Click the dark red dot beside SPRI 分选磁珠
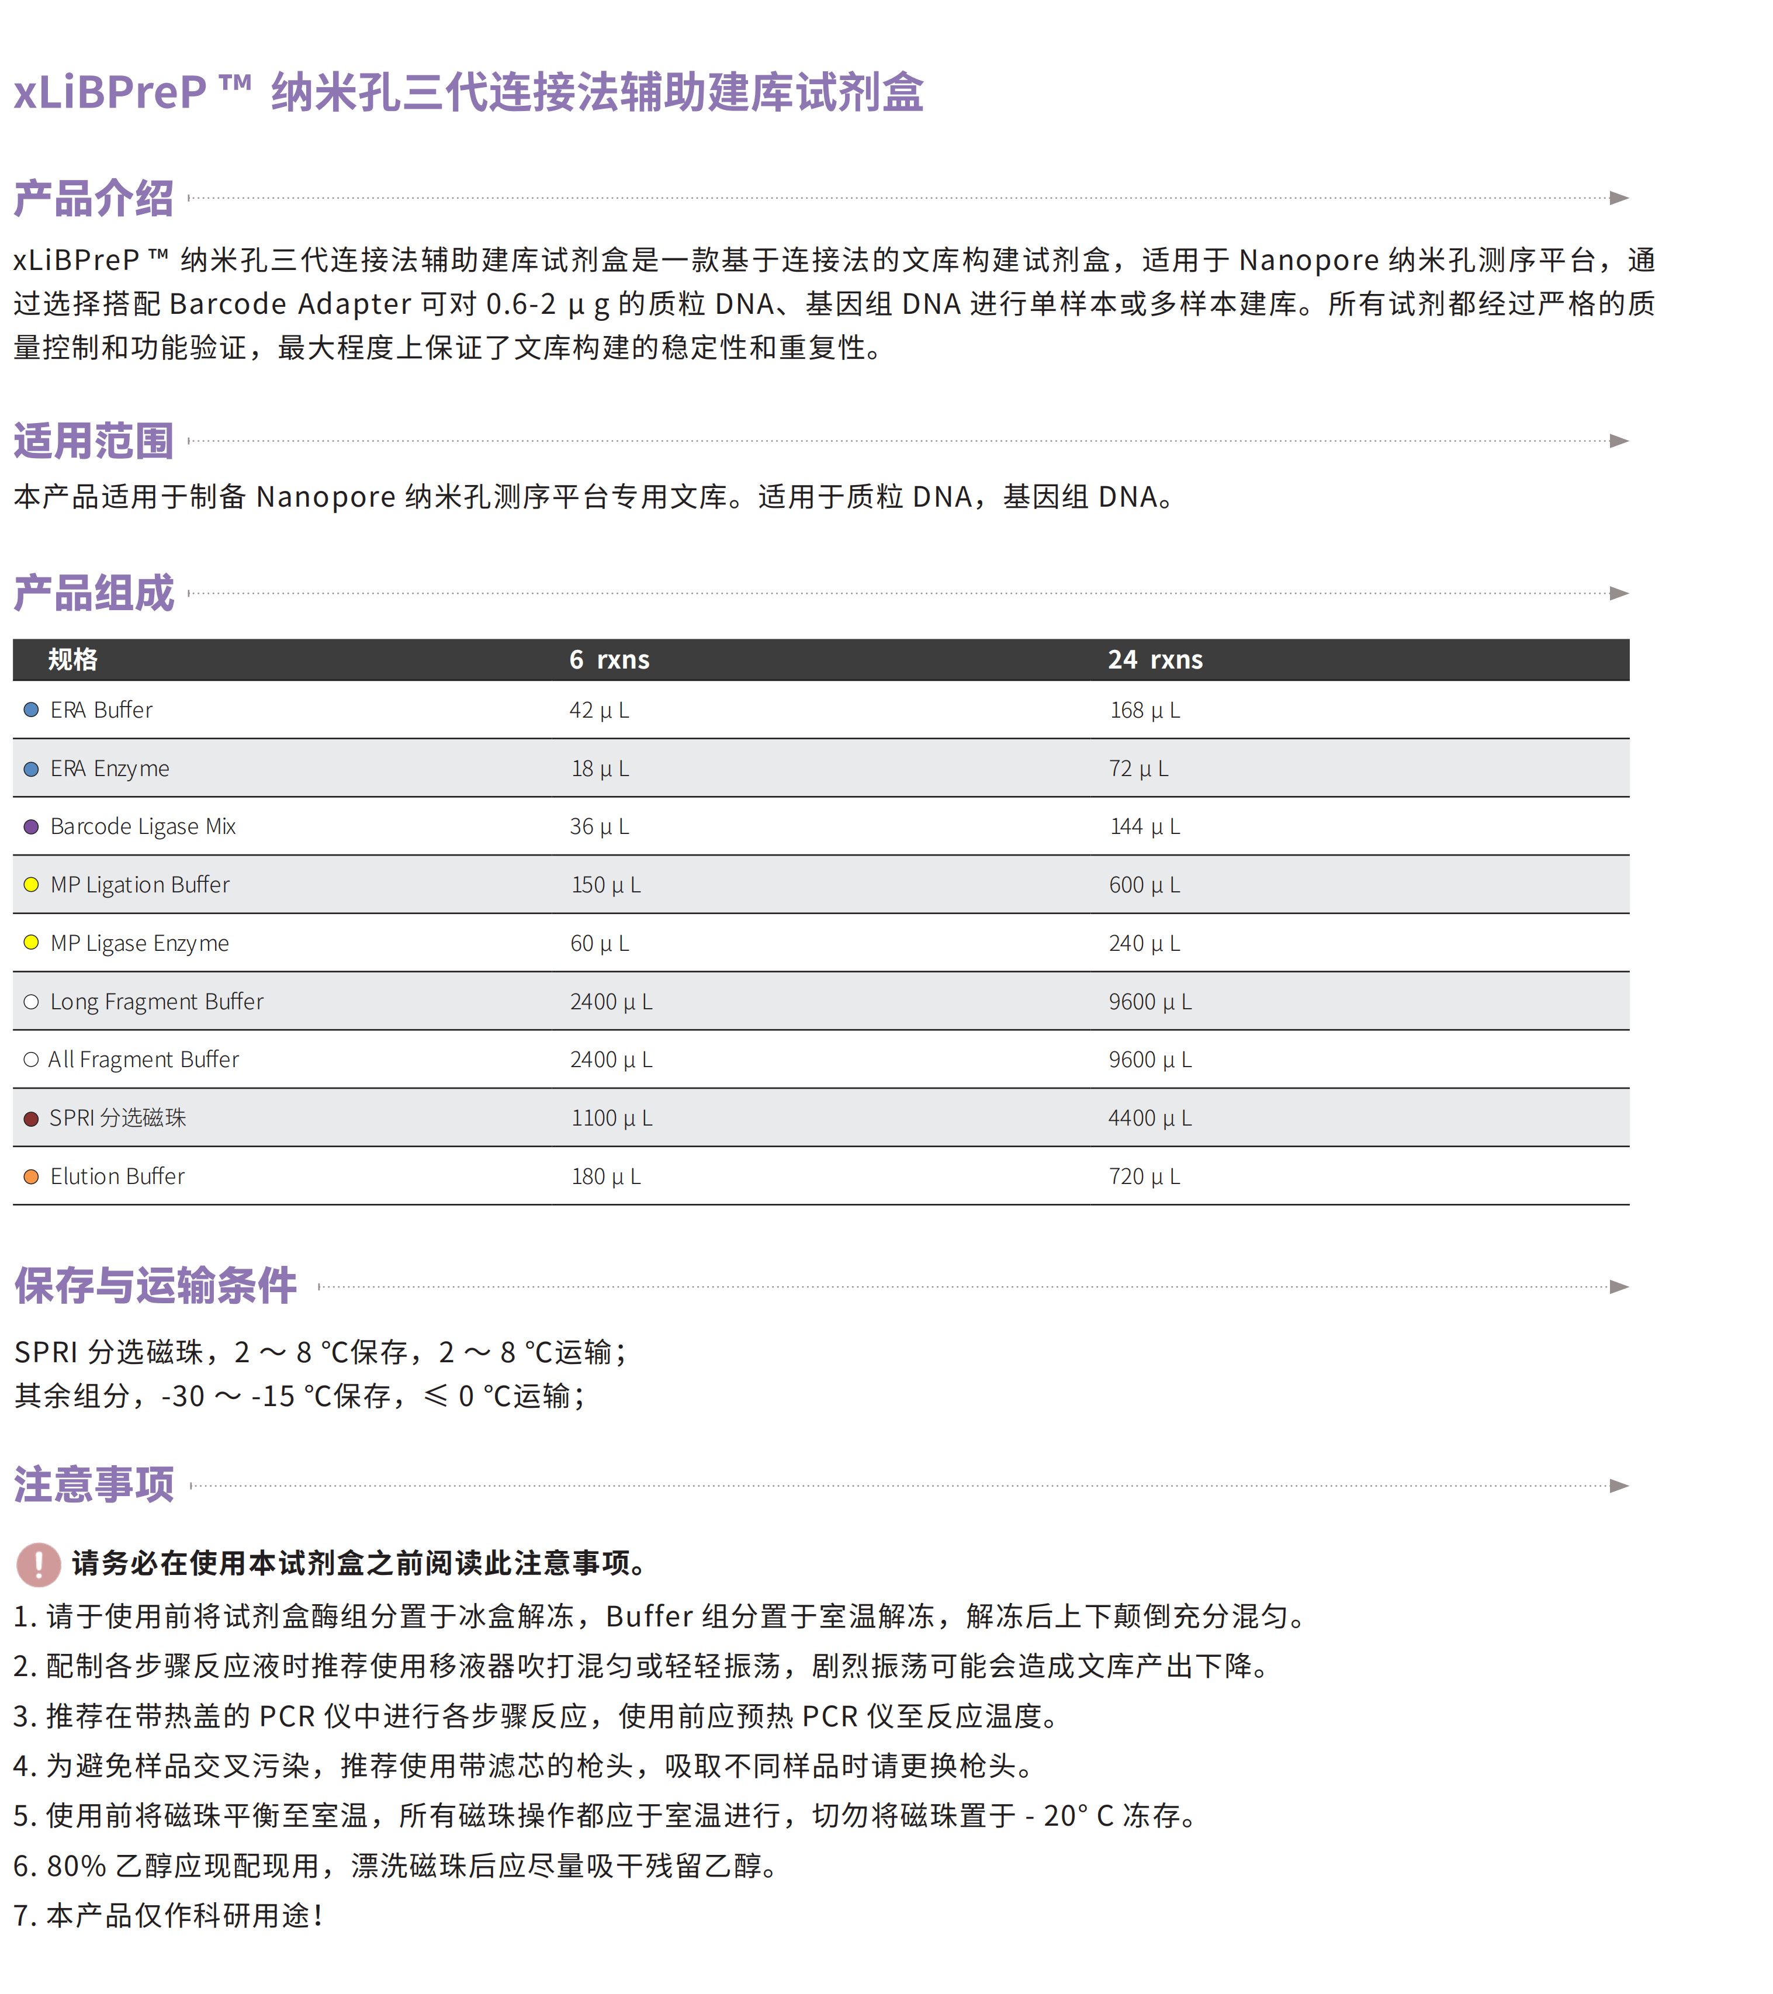 [x=31, y=1118]
